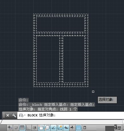The height and width of the screenshot is (131, 124).
Task: Open command line customization wrench
Action: tap(14, 115)
